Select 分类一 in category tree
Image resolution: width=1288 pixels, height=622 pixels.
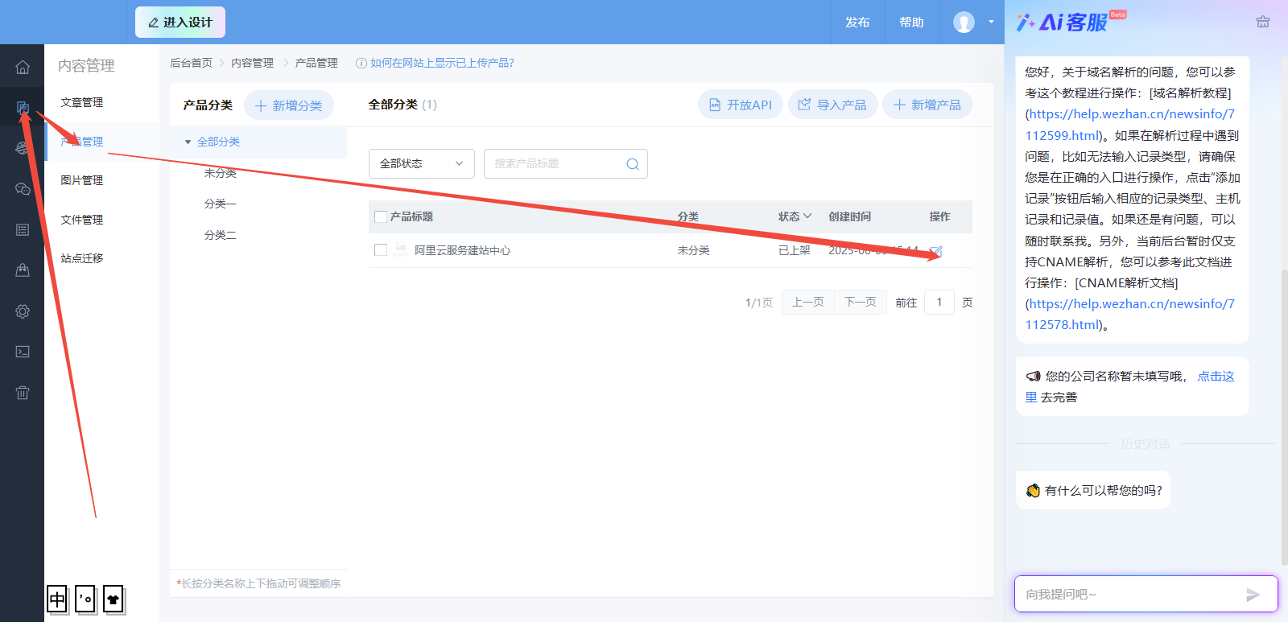click(221, 204)
